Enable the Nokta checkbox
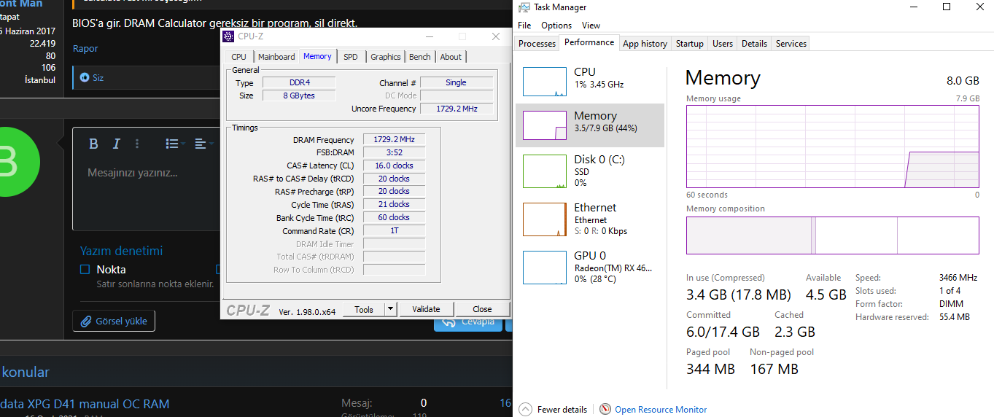 tap(85, 270)
